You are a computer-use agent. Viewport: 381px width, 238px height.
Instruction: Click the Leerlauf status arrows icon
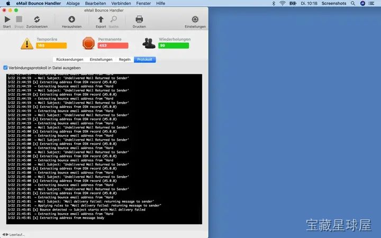click(x=5, y=235)
